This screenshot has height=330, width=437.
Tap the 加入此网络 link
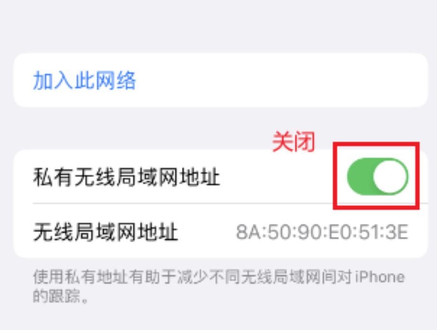click(84, 81)
